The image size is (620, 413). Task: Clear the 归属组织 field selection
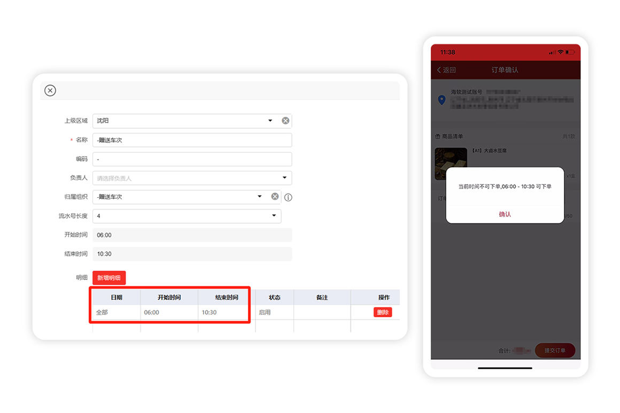point(275,197)
